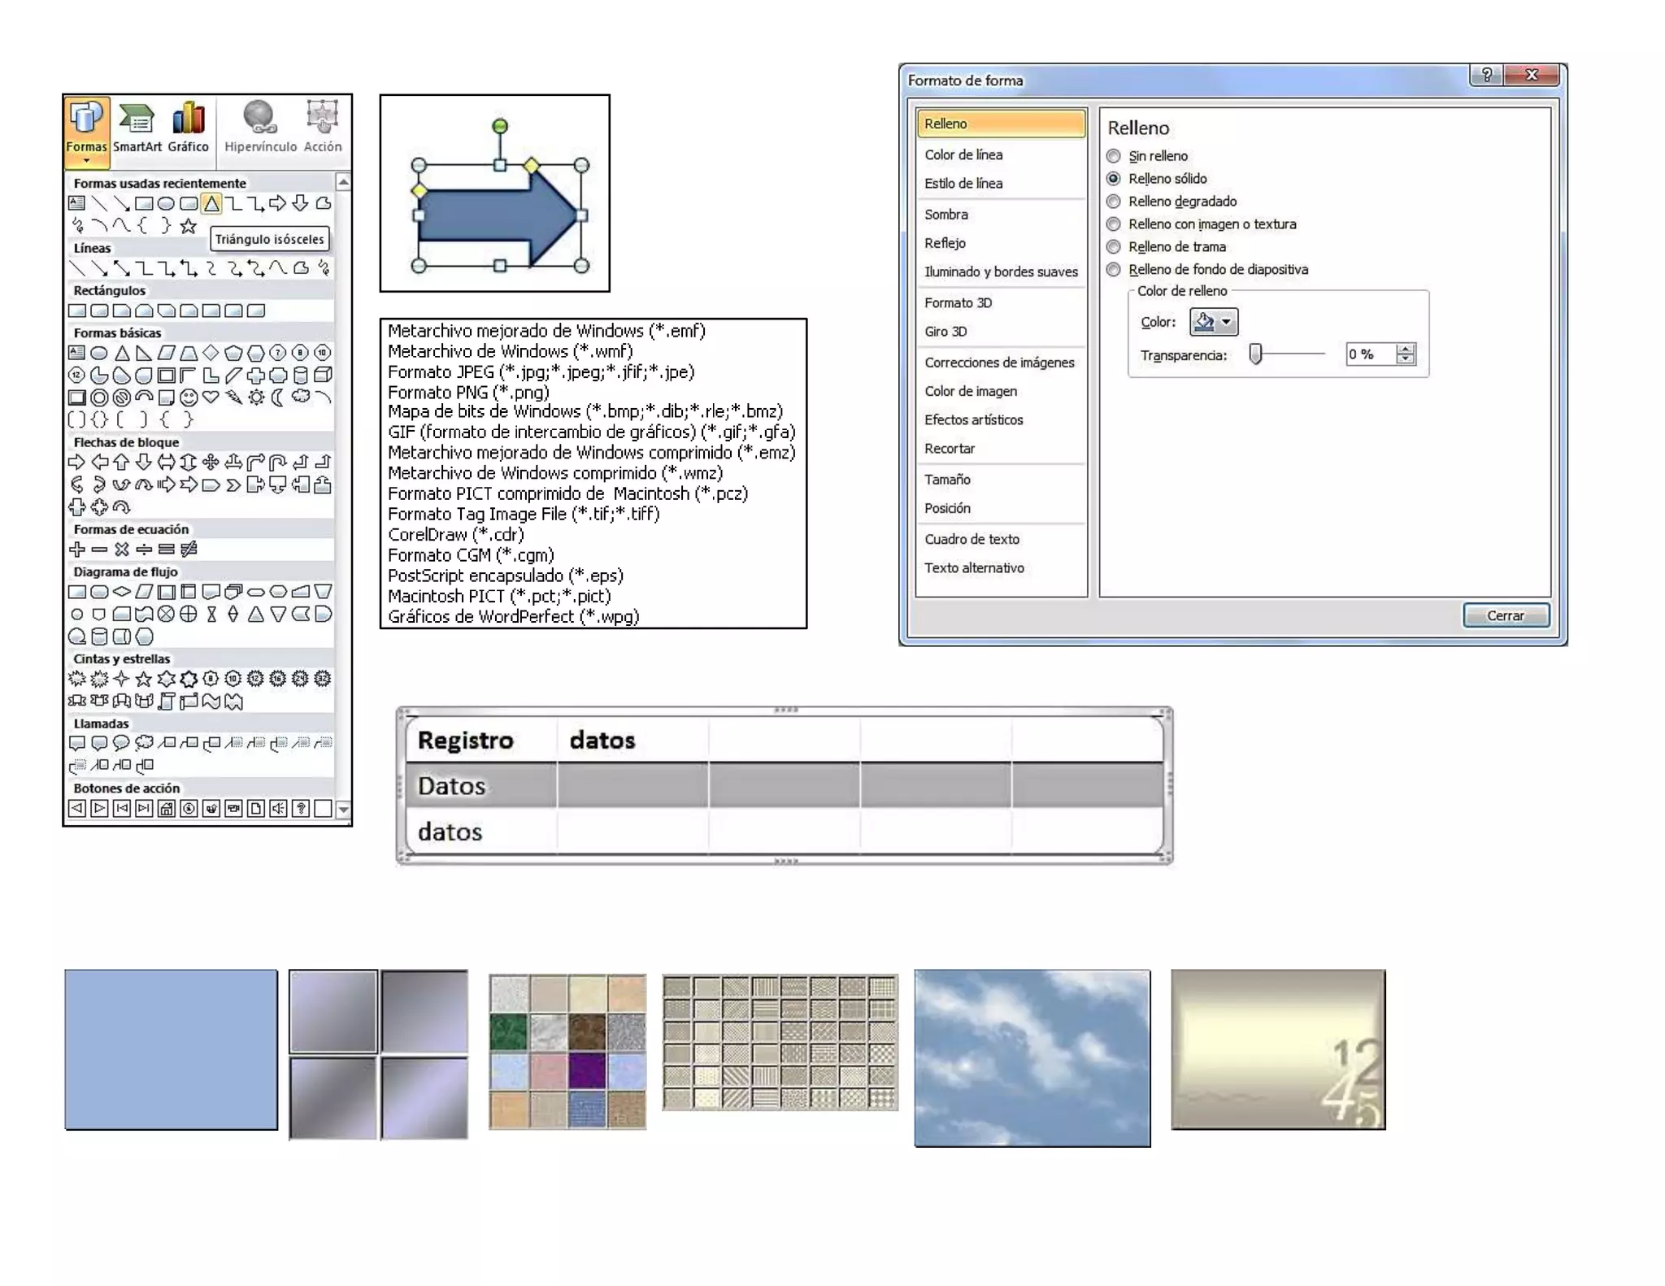
Task: Click the Gráfico chart icon
Action: (188, 119)
